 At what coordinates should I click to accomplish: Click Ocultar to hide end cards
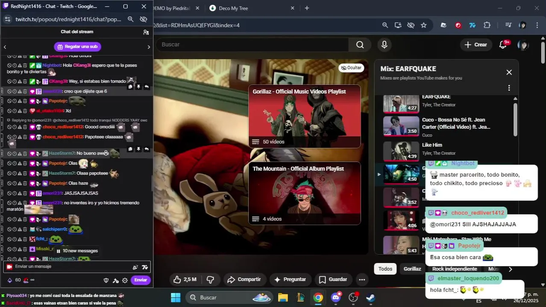coord(351,68)
